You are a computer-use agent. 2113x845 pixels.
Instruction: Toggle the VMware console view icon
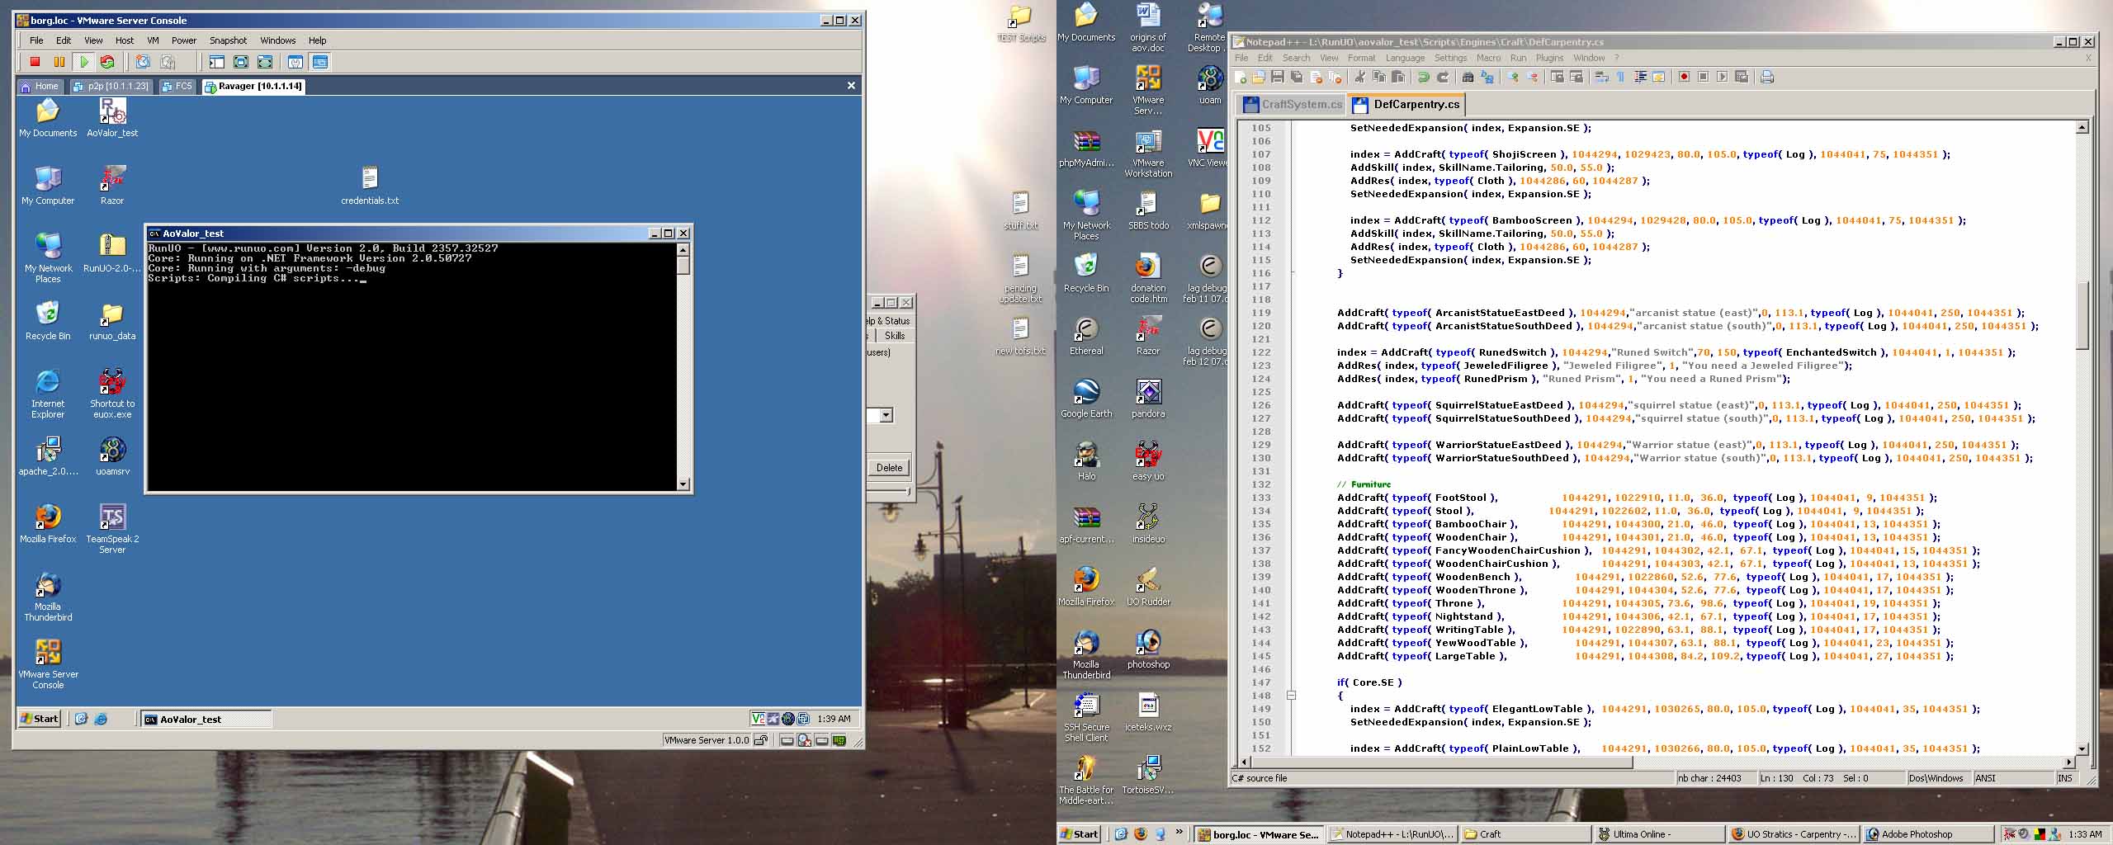pyautogui.click(x=320, y=62)
